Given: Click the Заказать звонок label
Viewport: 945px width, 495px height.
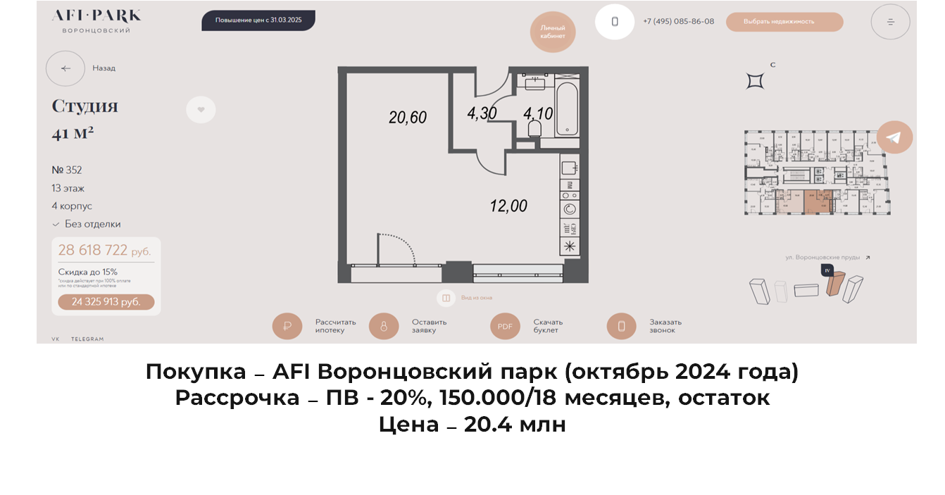Looking at the screenshot, I should click(x=665, y=326).
